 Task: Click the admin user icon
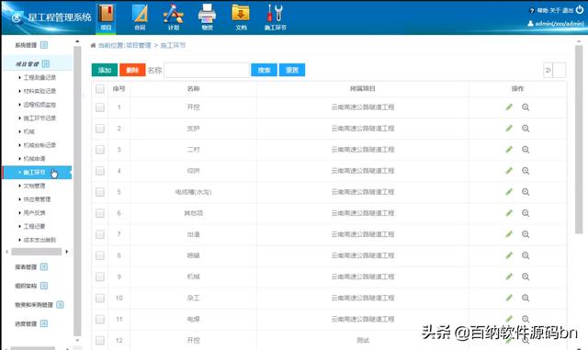530,23
